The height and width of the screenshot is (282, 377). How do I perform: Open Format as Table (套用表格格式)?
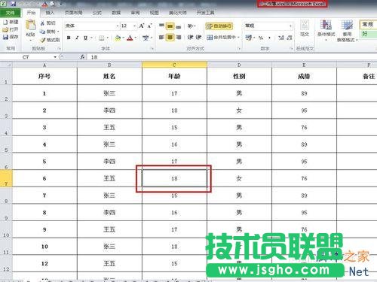coord(347,31)
